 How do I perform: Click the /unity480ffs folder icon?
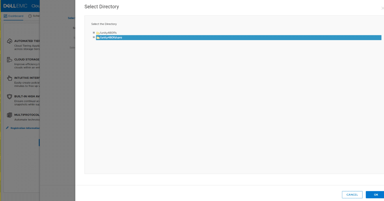(x=98, y=33)
